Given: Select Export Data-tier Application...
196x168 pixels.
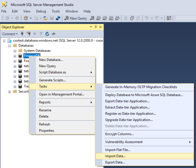Looking at the screenshot, I should (145, 101).
